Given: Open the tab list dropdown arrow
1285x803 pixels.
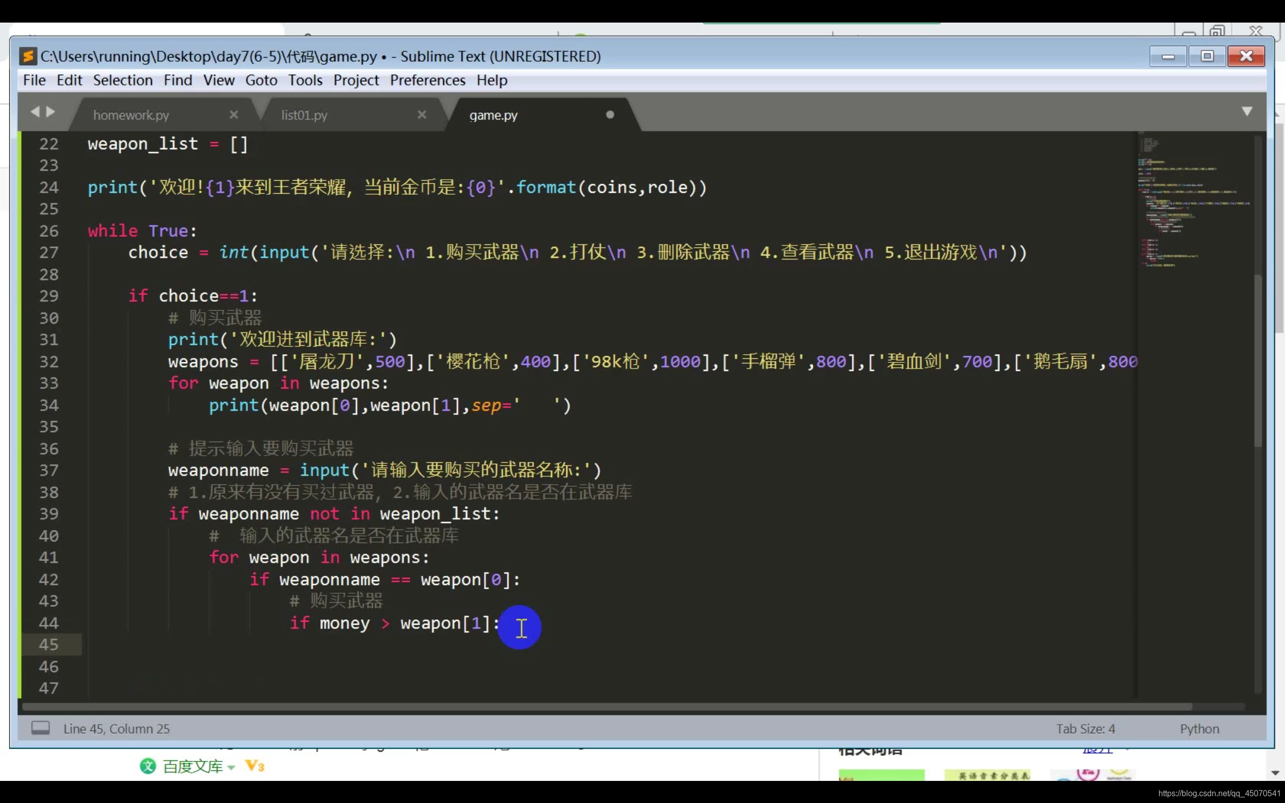Looking at the screenshot, I should coord(1247,111).
